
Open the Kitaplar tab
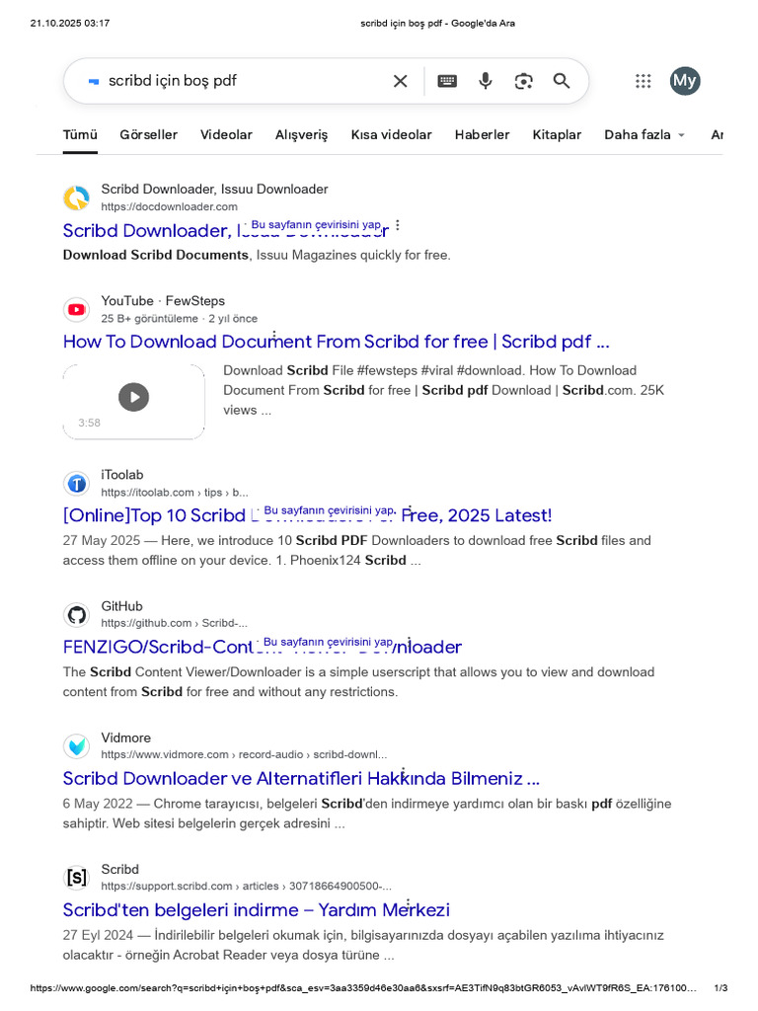tap(557, 134)
